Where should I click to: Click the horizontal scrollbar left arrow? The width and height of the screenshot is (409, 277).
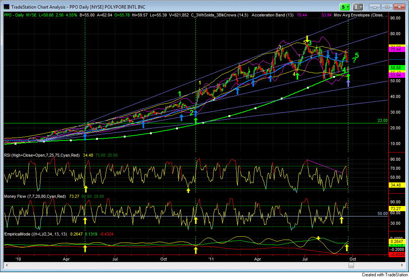6,265
